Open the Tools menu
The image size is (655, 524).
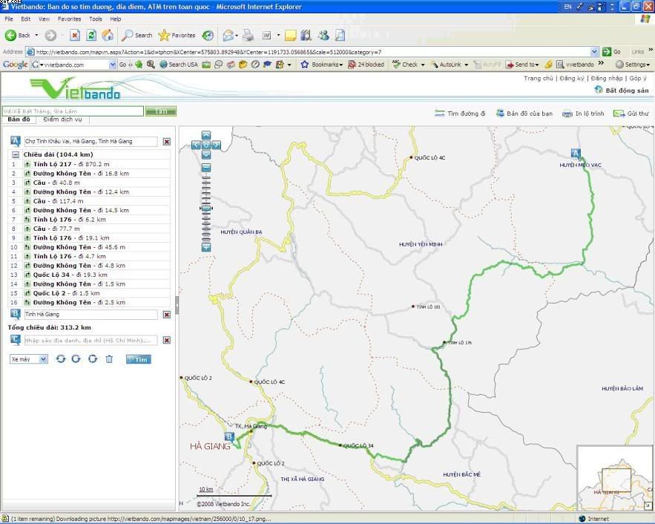point(96,19)
